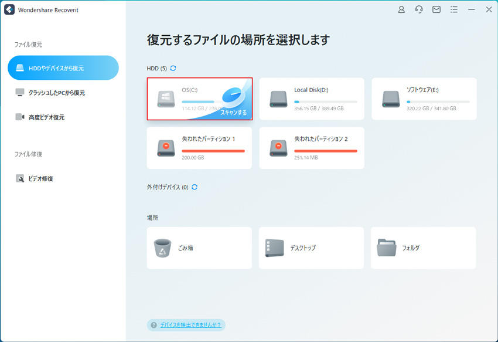Click the 320.22 GB / 341.80 GB text
Screen dimensions: 498x342
pyautogui.click(x=431, y=109)
